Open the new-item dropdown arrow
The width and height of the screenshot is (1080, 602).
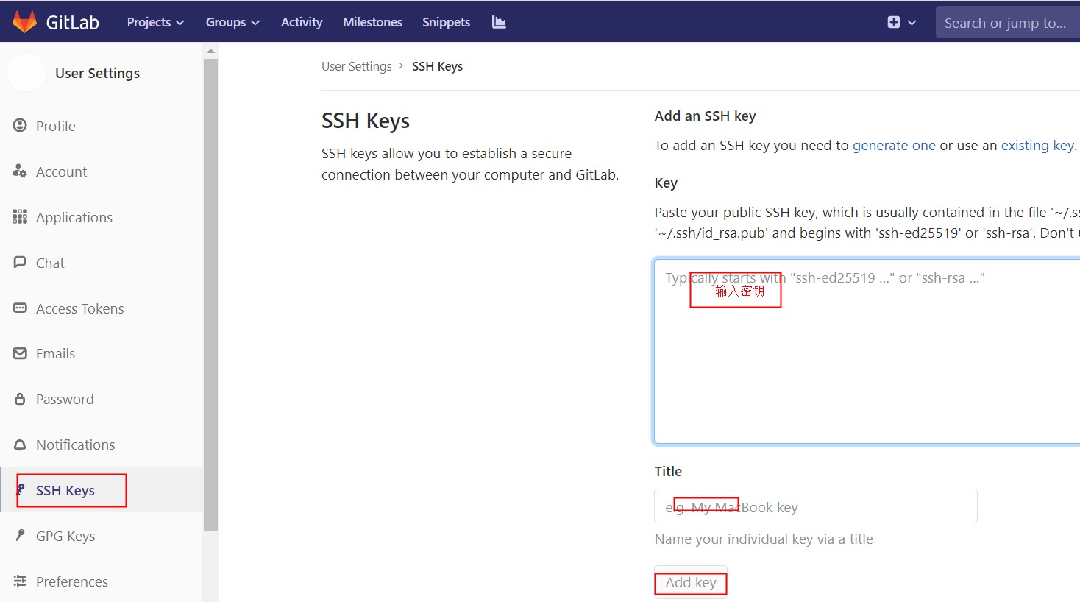click(912, 23)
